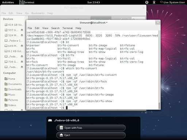Open the clock showing Sun 23:43
187x140 pixels.
click(93, 2)
